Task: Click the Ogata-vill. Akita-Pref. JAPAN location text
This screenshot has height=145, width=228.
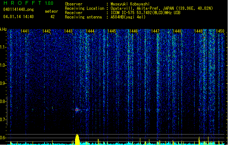Action: tap(162, 8)
